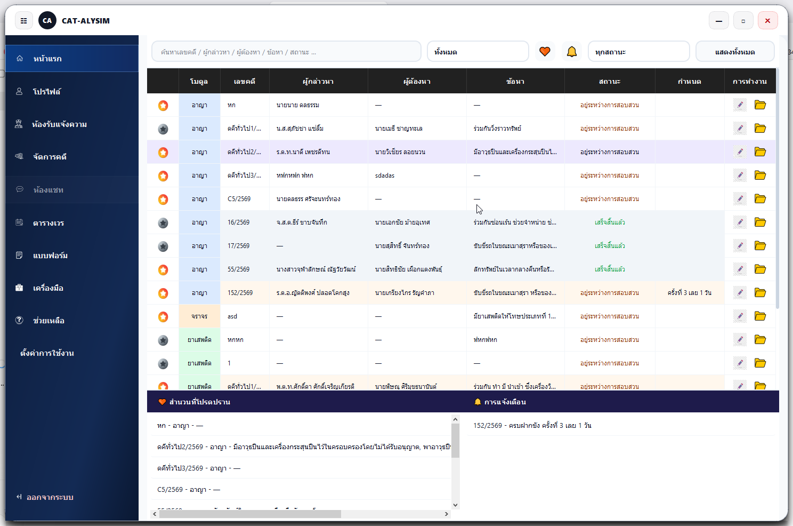This screenshot has height=526, width=793.
Task: Click the horizontal scrollbar in favorites panel
Action: coord(250,514)
